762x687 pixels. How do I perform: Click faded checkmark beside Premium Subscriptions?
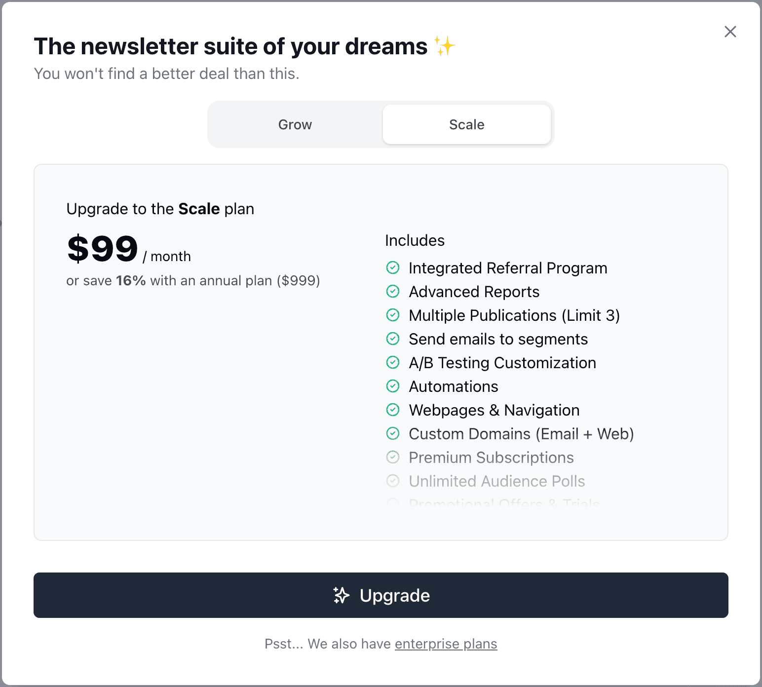tap(393, 457)
